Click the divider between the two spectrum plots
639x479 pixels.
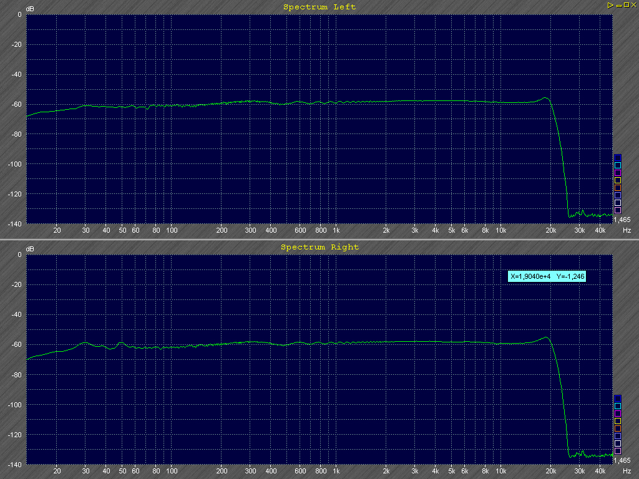point(319,239)
